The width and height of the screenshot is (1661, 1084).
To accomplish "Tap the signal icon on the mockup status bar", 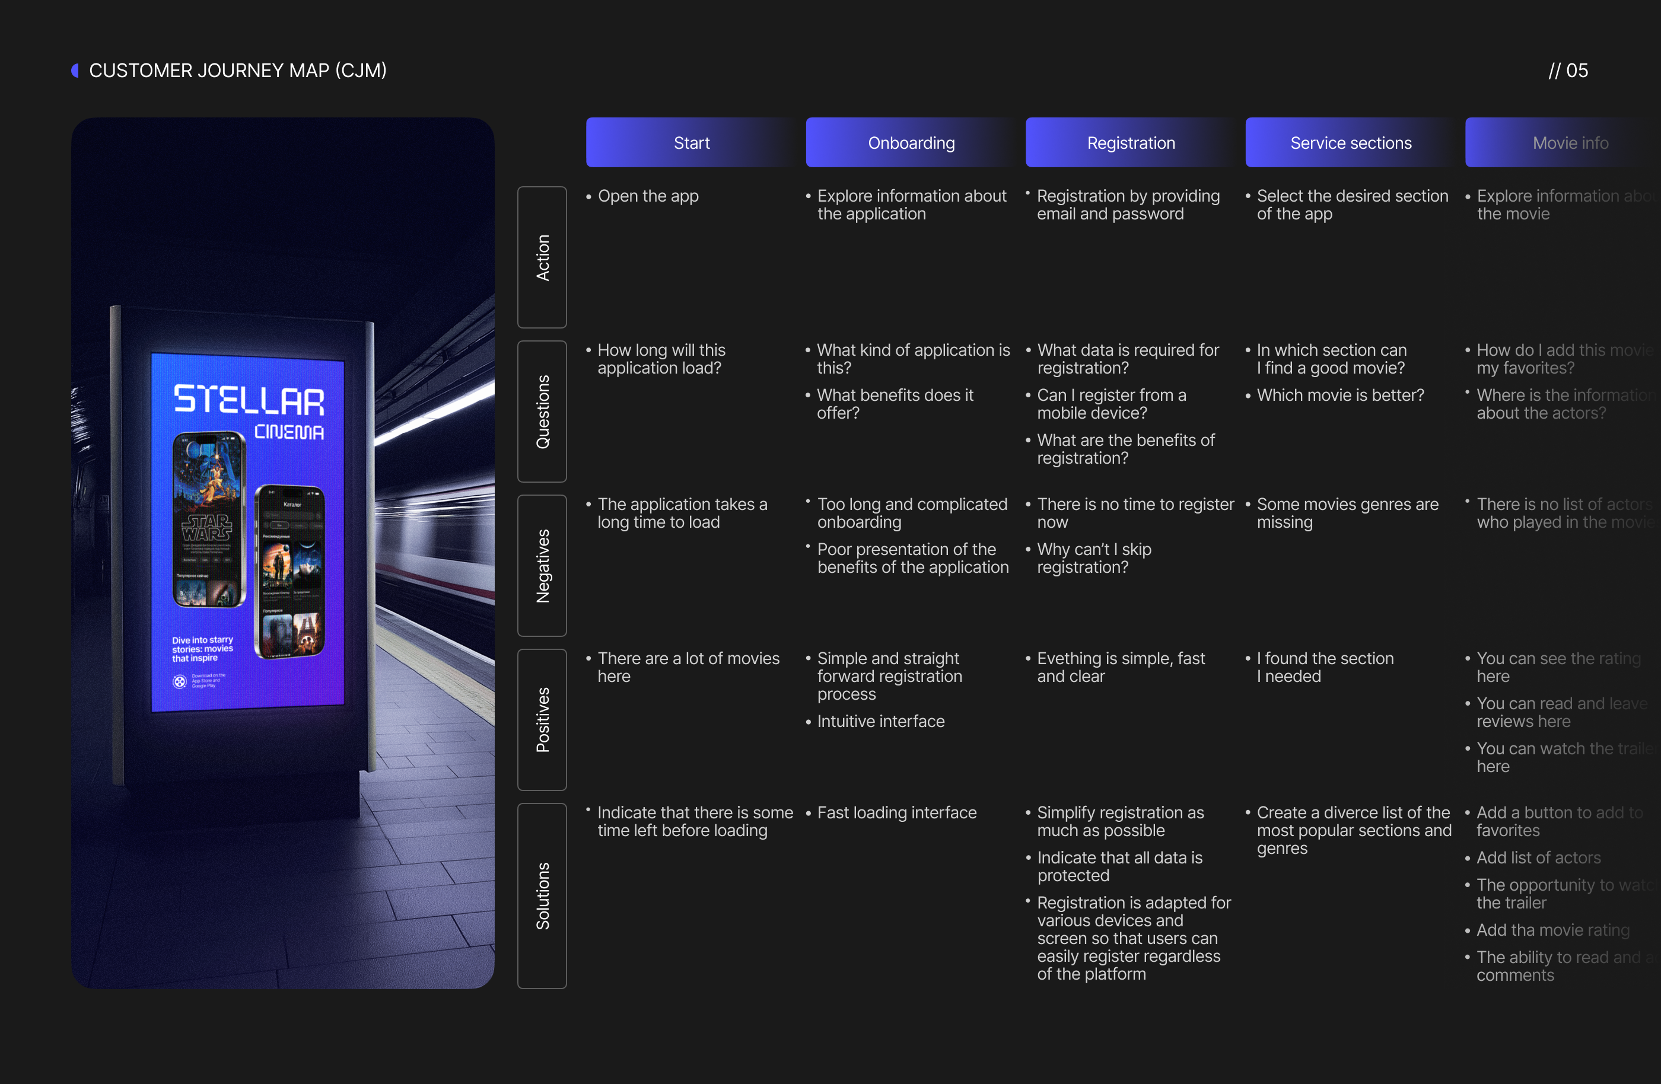I will [x=309, y=494].
